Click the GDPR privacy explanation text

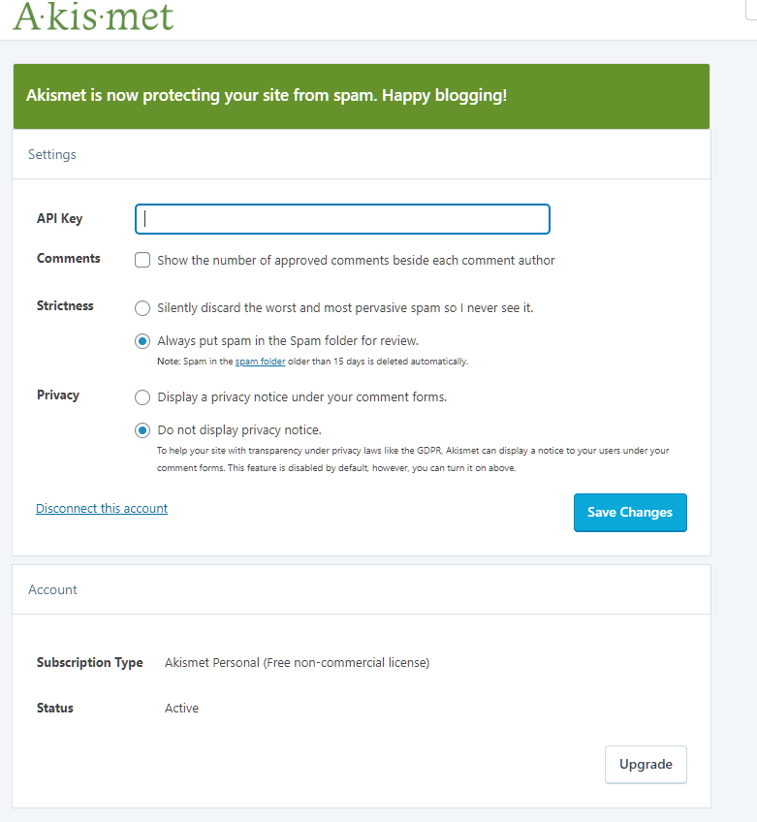[x=413, y=458]
